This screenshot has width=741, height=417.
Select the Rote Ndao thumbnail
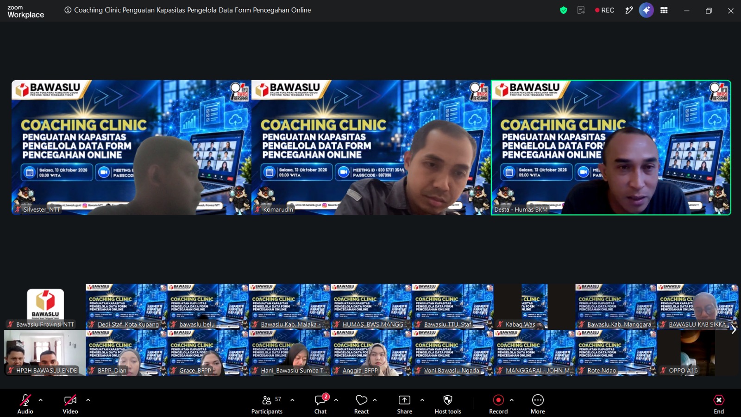(x=616, y=353)
